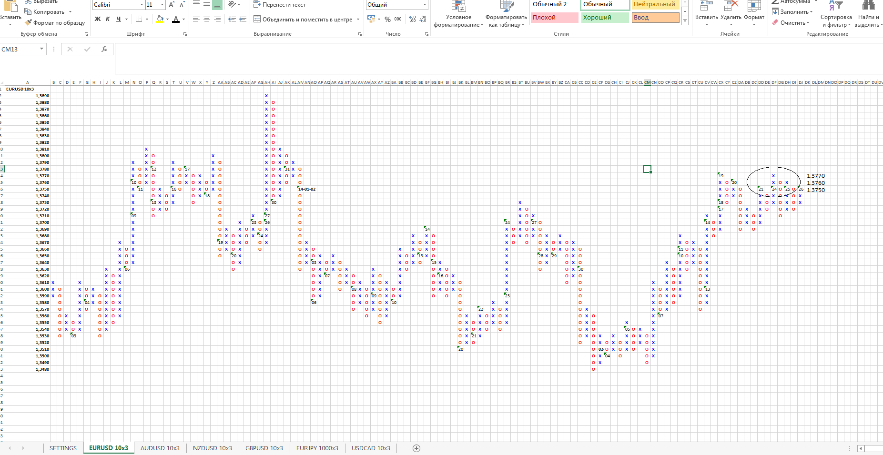Open Условное форматирование menu
Screen dimensions: 883x455
click(x=458, y=14)
